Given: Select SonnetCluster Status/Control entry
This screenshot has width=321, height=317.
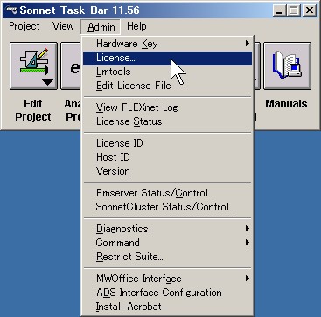Looking at the screenshot, I should pyautogui.click(x=168, y=207).
